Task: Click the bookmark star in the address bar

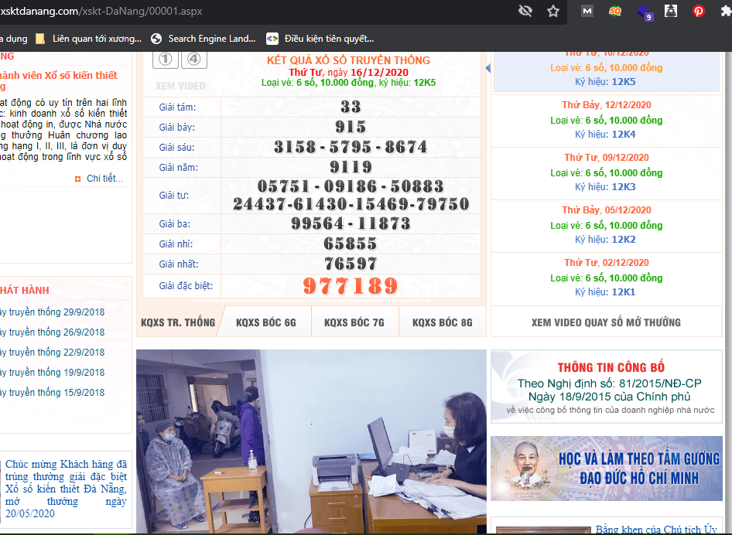Action: coord(552,12)
